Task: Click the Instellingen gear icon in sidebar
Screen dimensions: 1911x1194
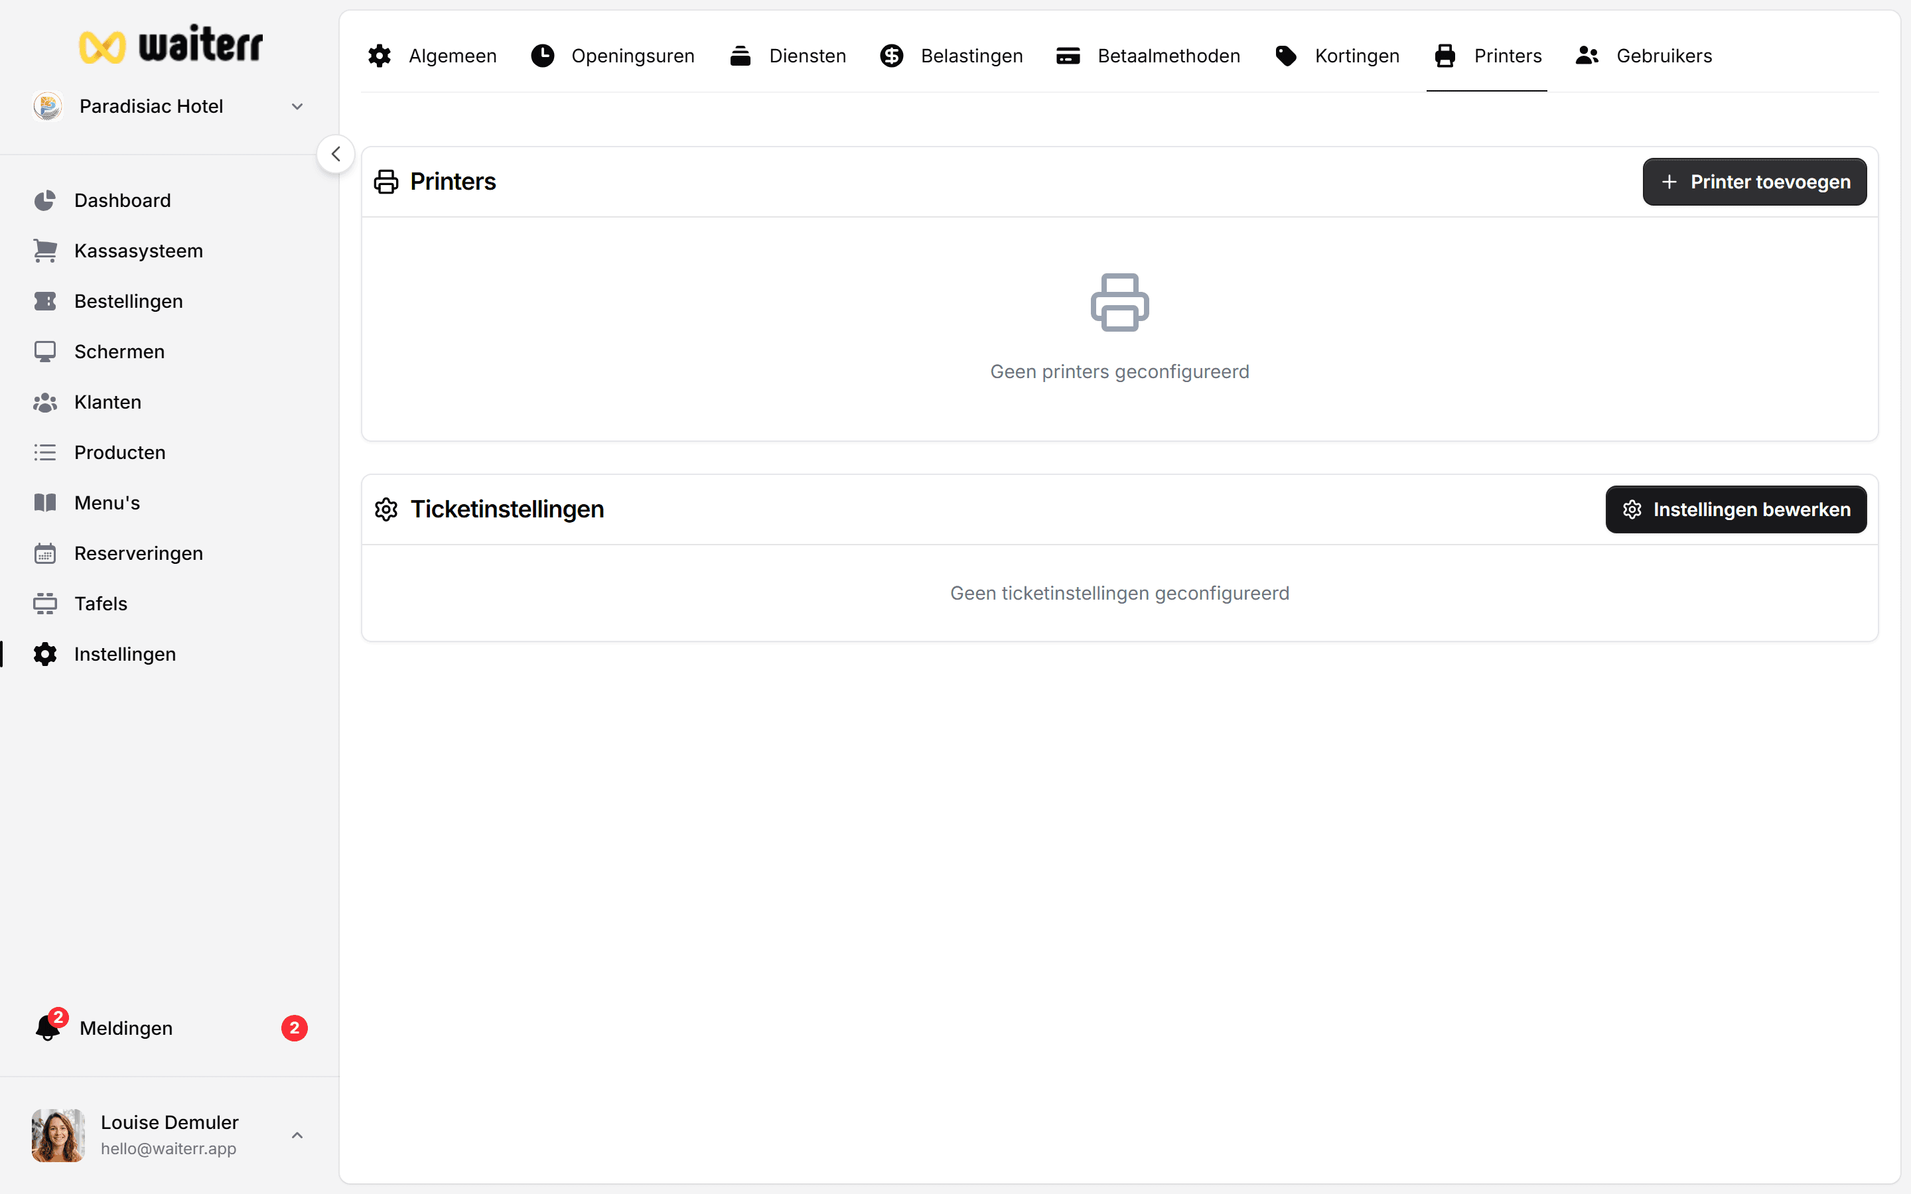Action: [45, 655]
